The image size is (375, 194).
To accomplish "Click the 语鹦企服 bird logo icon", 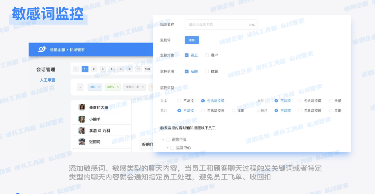I will point(42,49).
